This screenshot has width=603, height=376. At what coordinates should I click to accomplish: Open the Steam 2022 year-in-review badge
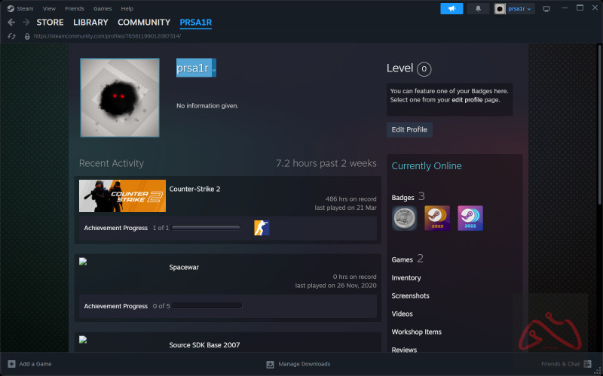[470, 218]
